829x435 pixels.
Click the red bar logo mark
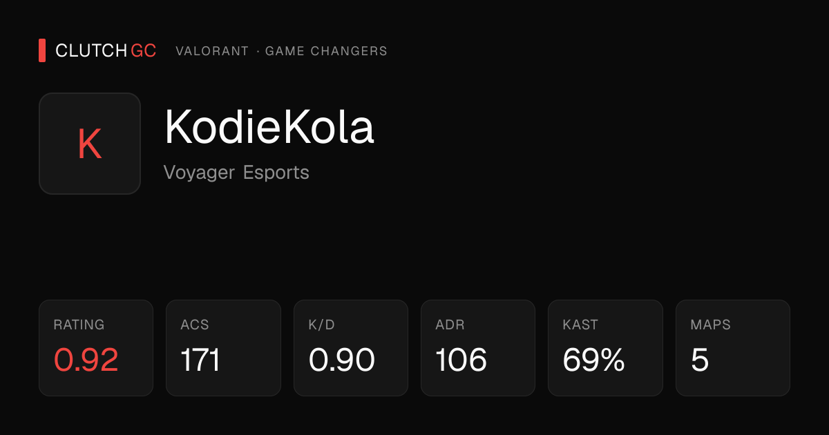click(x=42, y=50)
